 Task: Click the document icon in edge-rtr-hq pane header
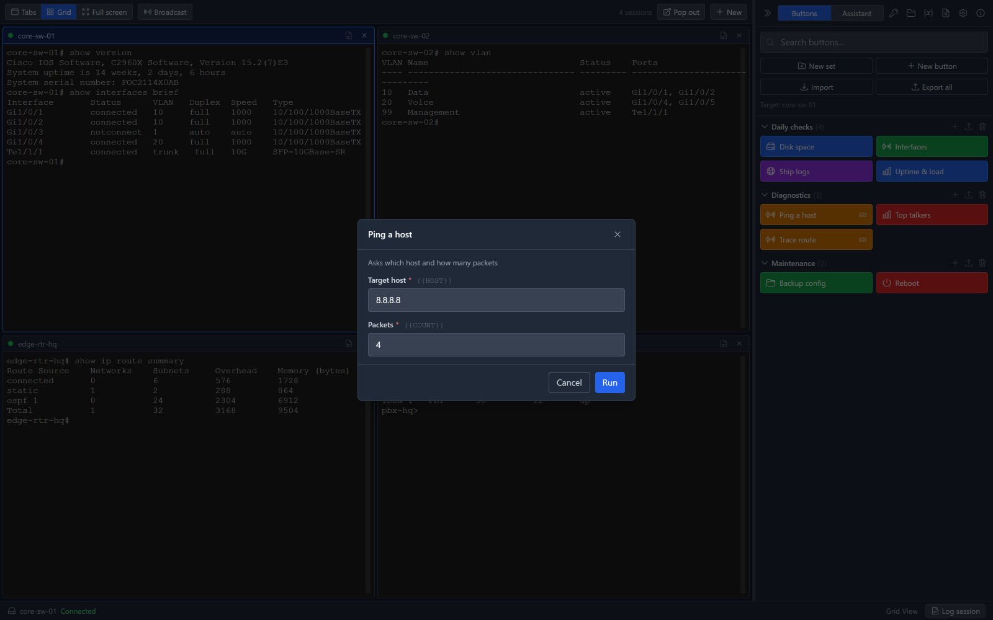349,343
